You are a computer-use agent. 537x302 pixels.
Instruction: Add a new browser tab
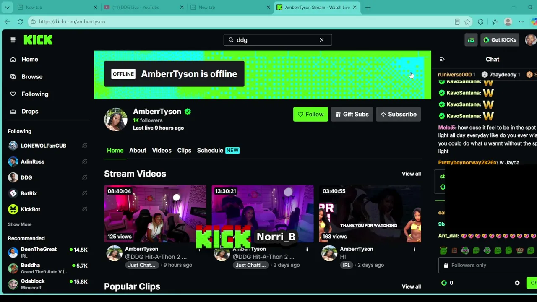point(368,7)
